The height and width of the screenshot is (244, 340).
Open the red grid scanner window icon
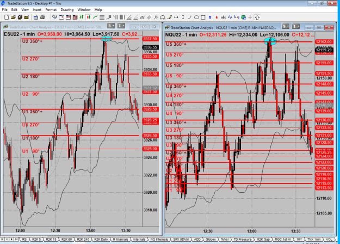click(75, 17)
